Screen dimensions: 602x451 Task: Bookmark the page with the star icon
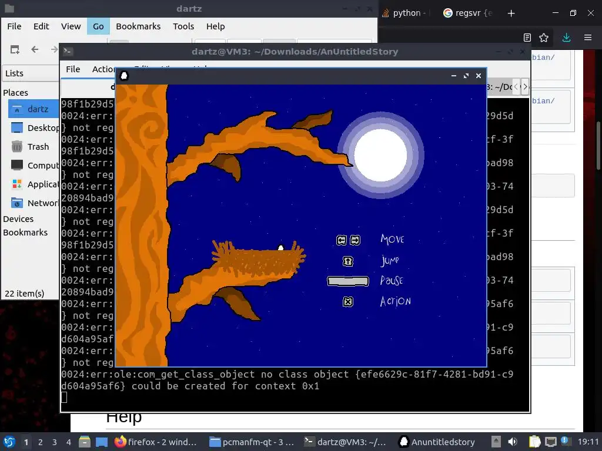click(544, 38)
